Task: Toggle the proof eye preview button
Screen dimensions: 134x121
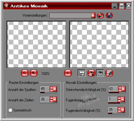Action: [100, 73]
